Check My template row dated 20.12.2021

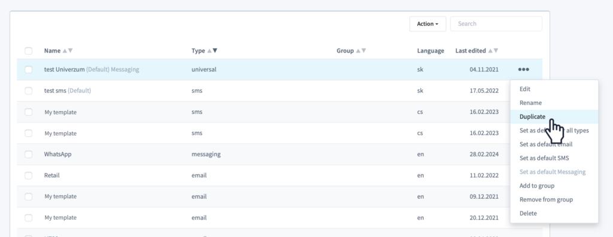[28, 217]
